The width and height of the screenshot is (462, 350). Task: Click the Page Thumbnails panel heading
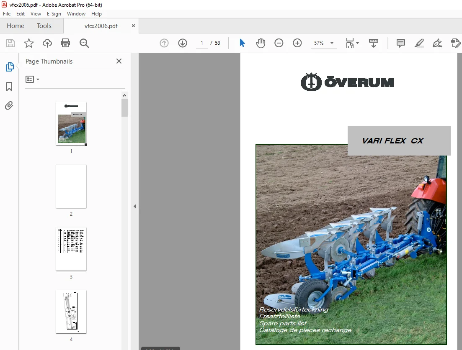[49, 61]
